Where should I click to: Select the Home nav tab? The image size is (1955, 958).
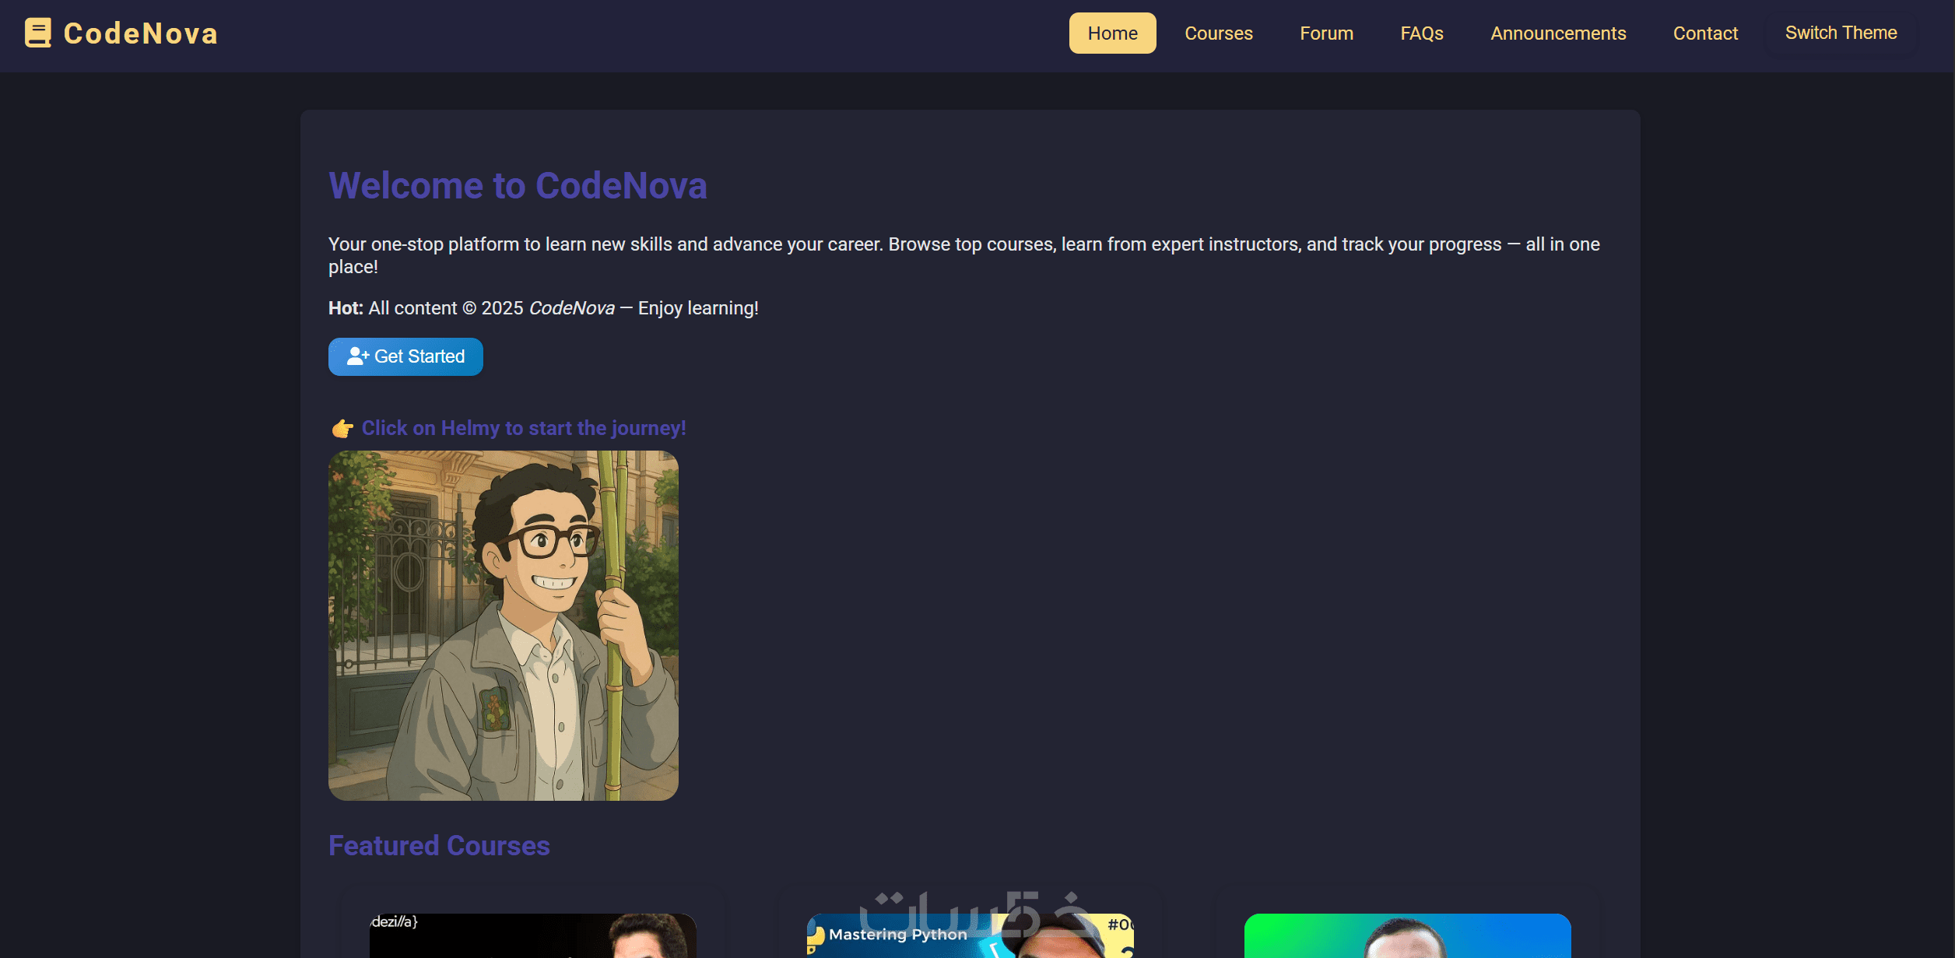point(1112,33)
